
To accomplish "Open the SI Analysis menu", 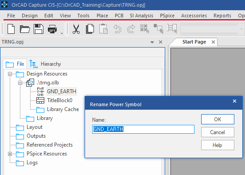I will click(x=142, y=16).
